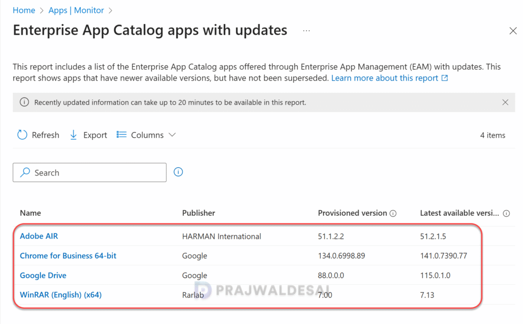Image resolution: width=523 pixels, height=324 pixels.
Task: Click the magnifier icon in Search box
Action: point(25,172)
